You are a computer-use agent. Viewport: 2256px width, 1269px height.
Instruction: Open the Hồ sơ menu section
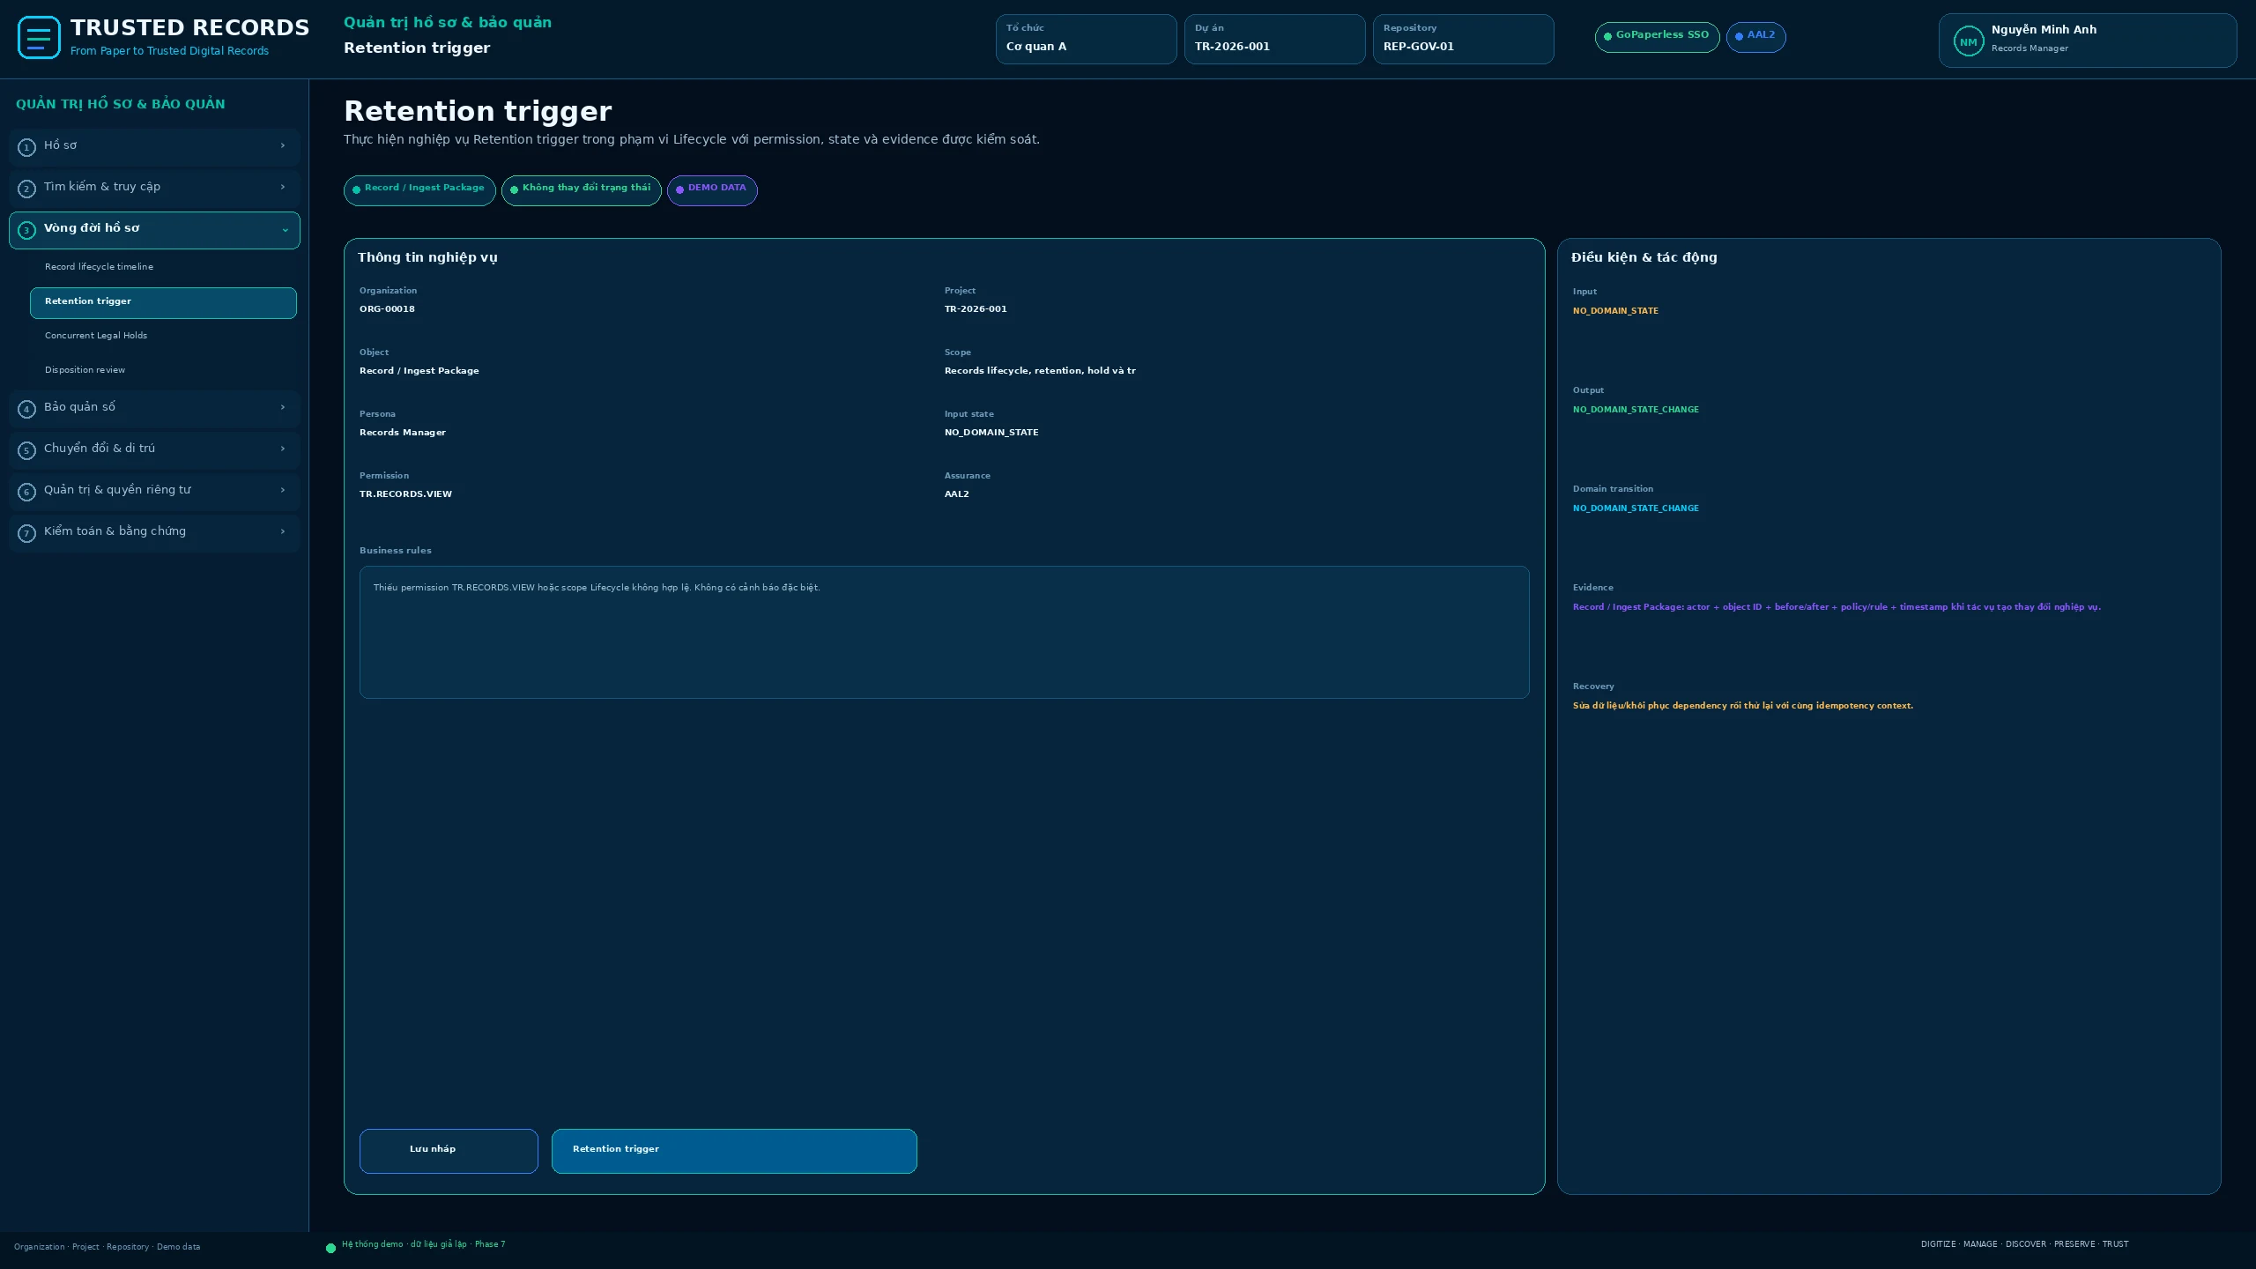(154, 146)
